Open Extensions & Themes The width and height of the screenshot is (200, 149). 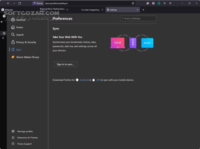tap(25, 138)
